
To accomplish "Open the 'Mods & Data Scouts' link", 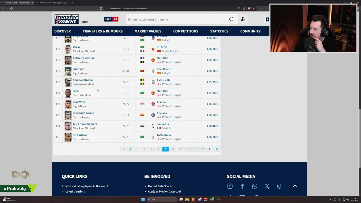I will point(160,186).
